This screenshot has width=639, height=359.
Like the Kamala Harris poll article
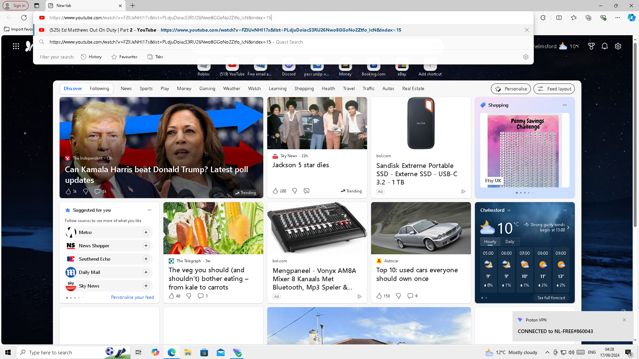pyautogui.click(x=68, y=191)
